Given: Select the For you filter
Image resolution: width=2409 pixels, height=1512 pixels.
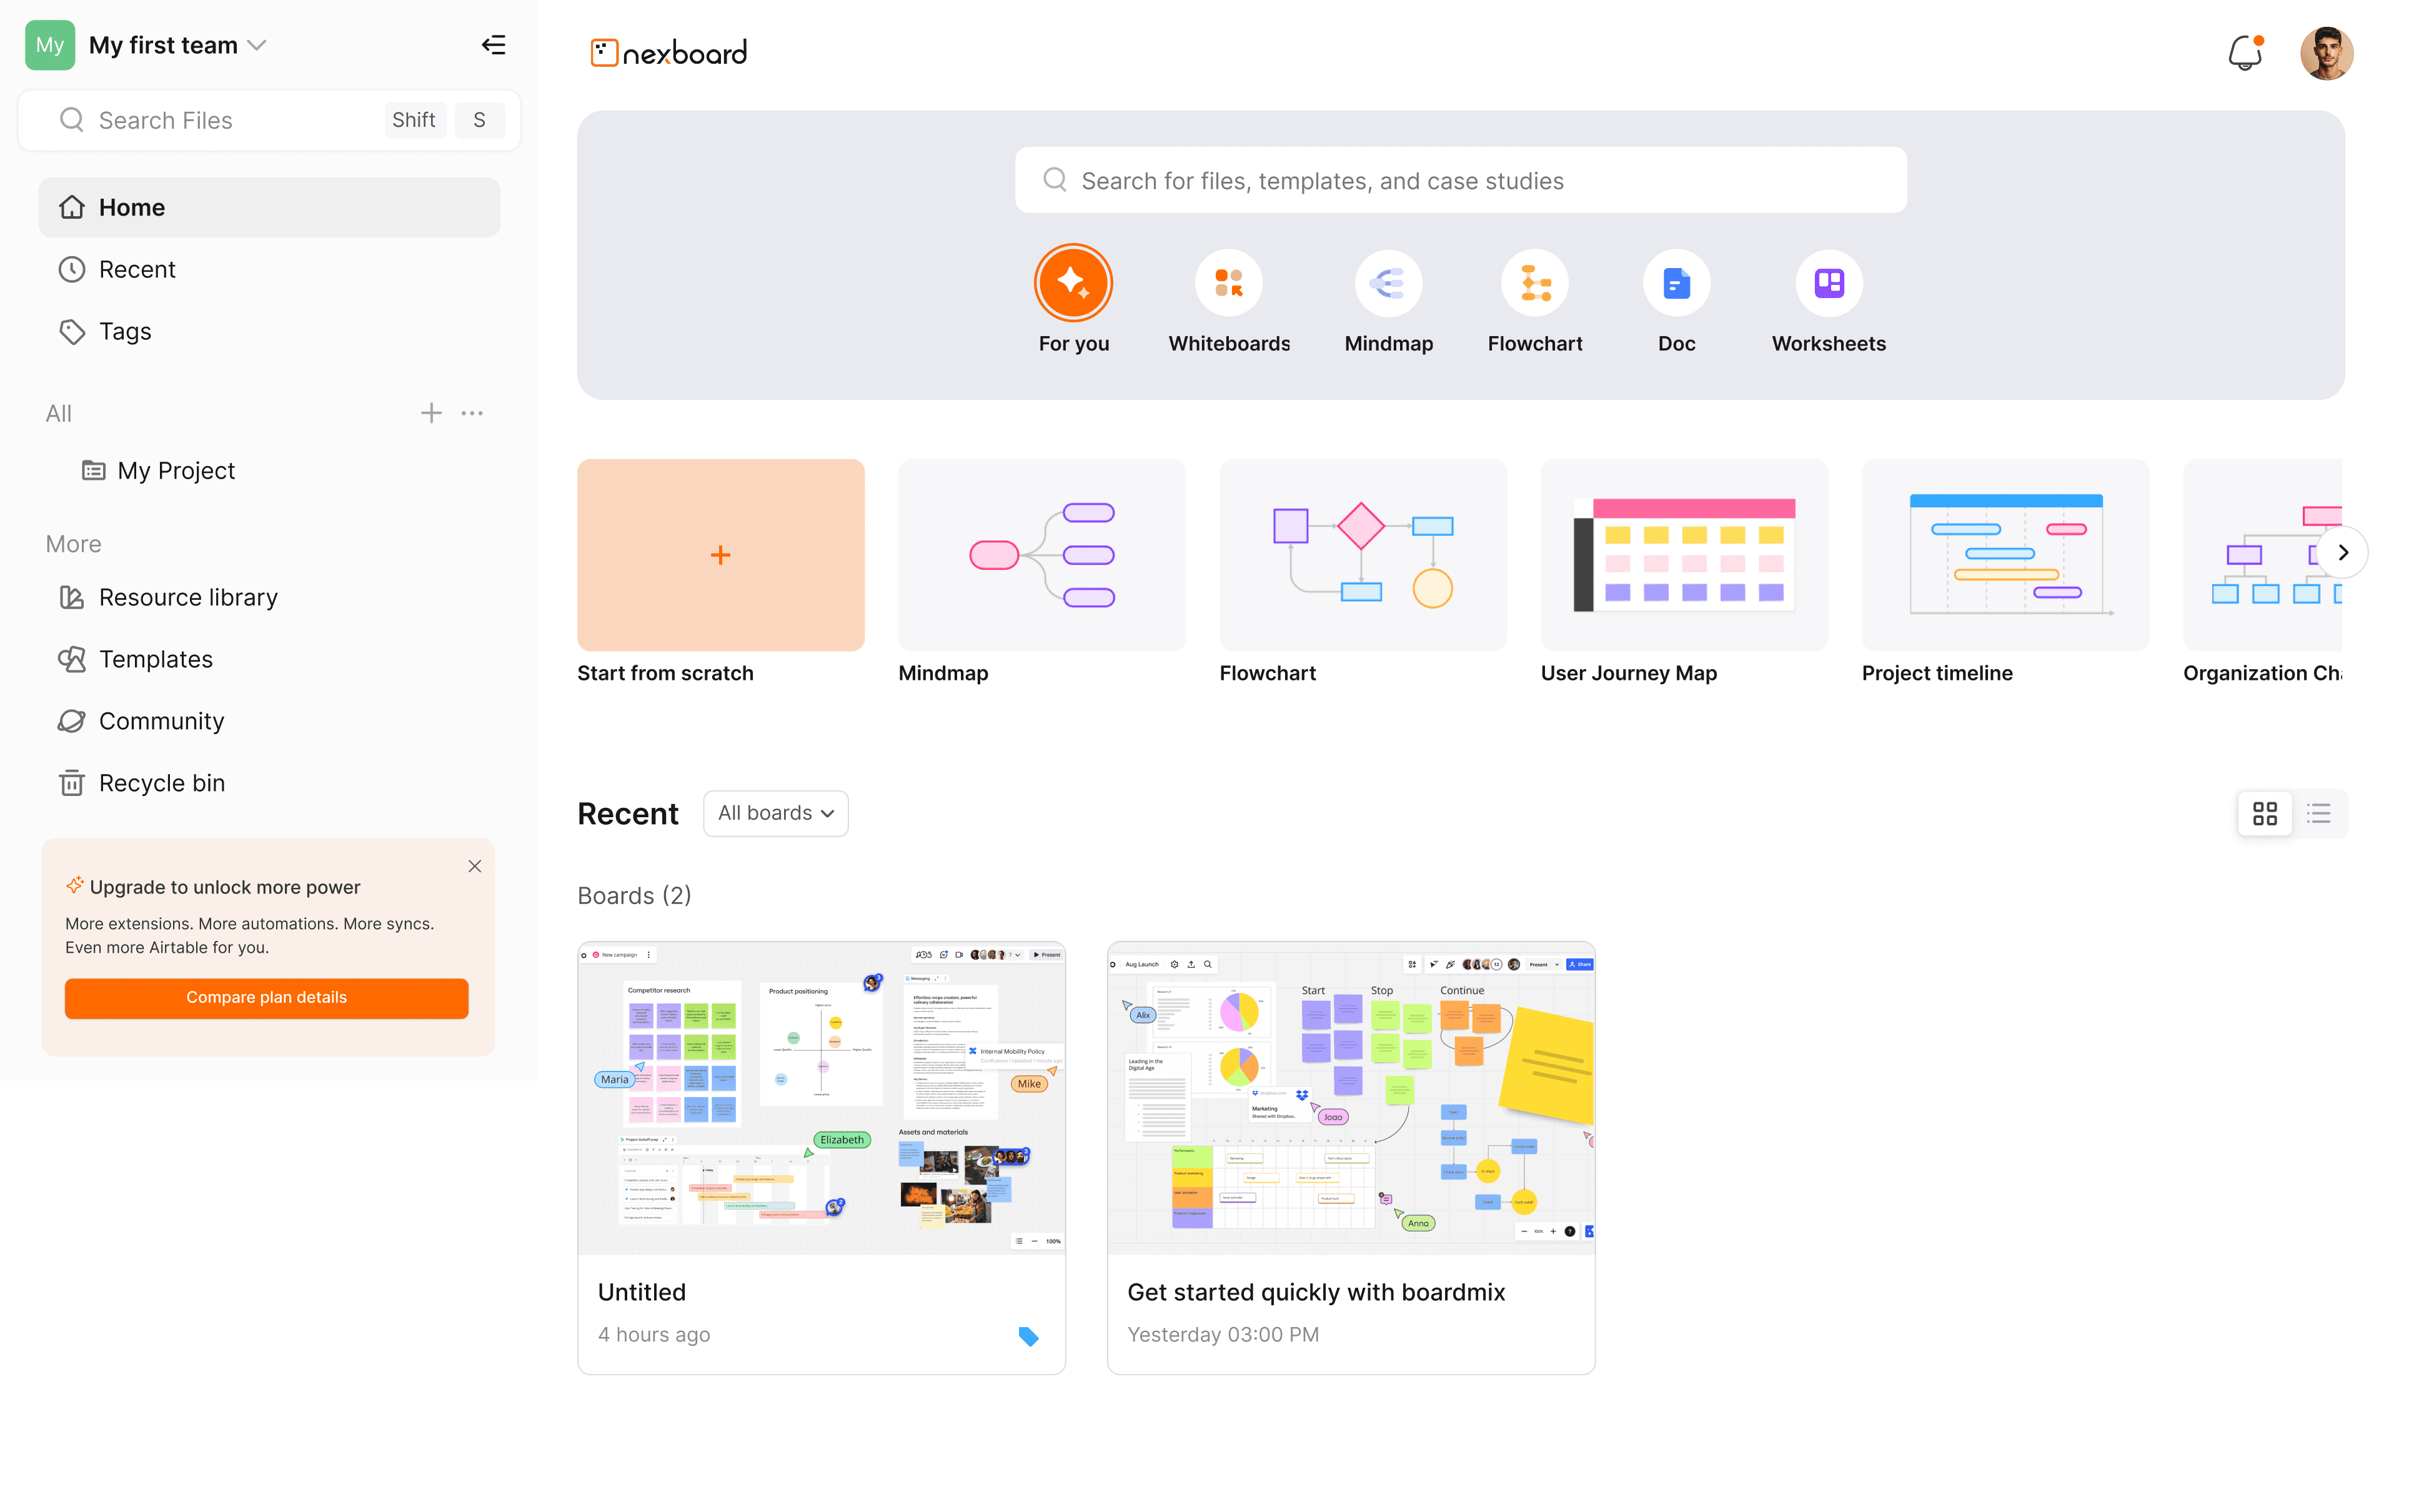Looking at the screenshot, I should pos(1073,283).
